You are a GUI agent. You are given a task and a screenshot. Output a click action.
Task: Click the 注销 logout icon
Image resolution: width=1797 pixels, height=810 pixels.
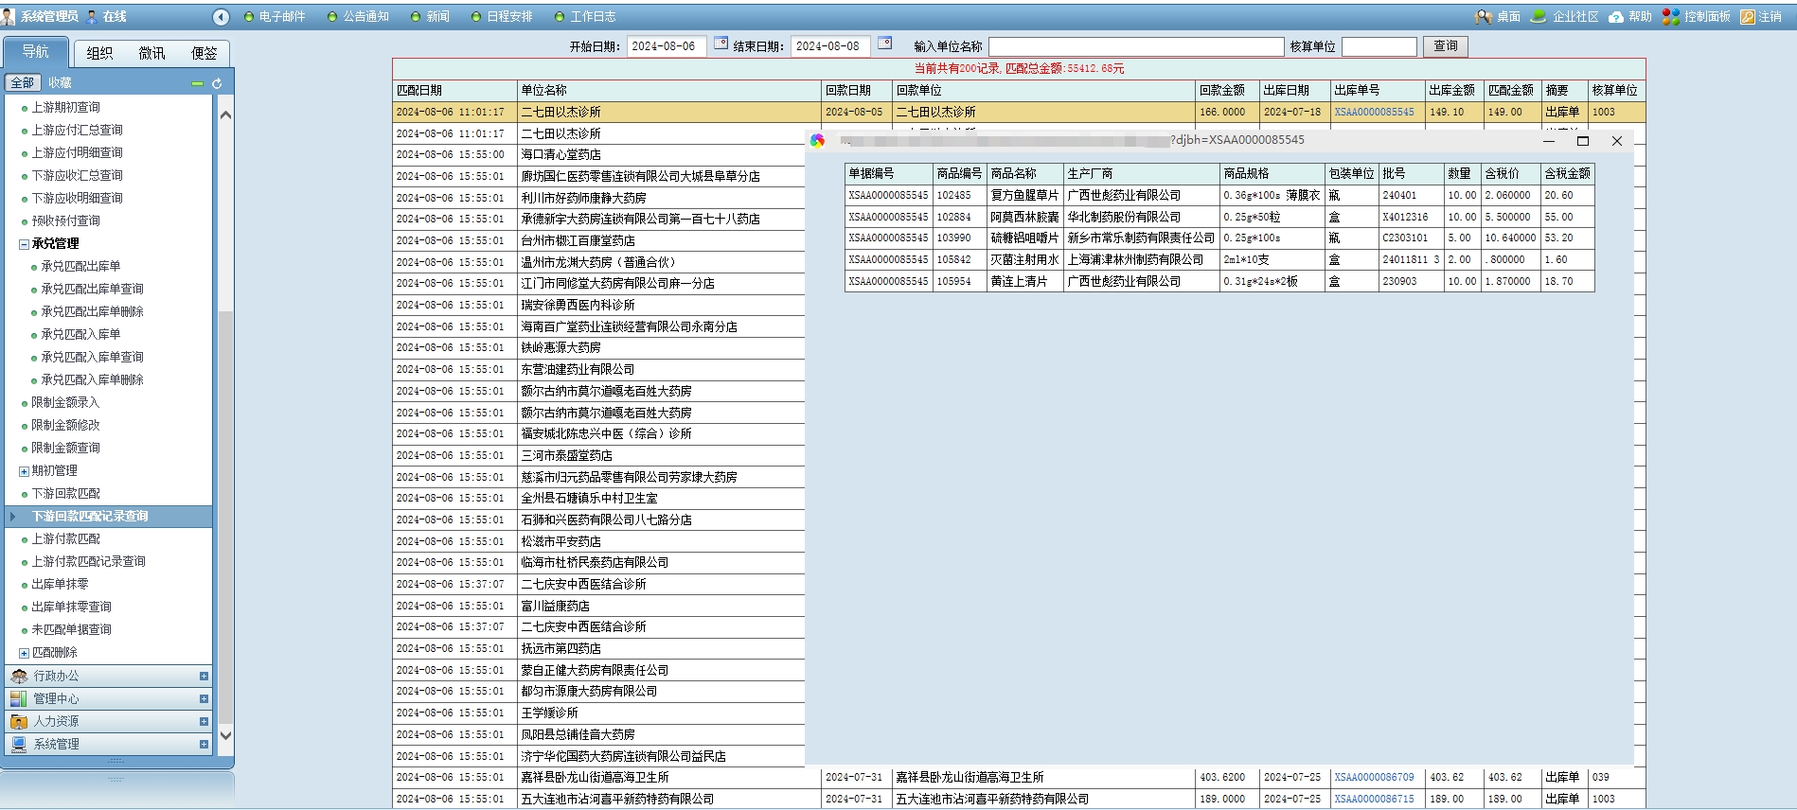[x=1748, y=17]
